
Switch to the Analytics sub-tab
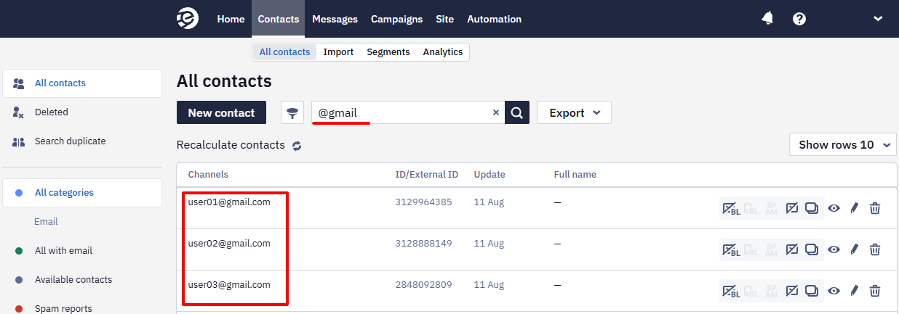tap(443, 52)
